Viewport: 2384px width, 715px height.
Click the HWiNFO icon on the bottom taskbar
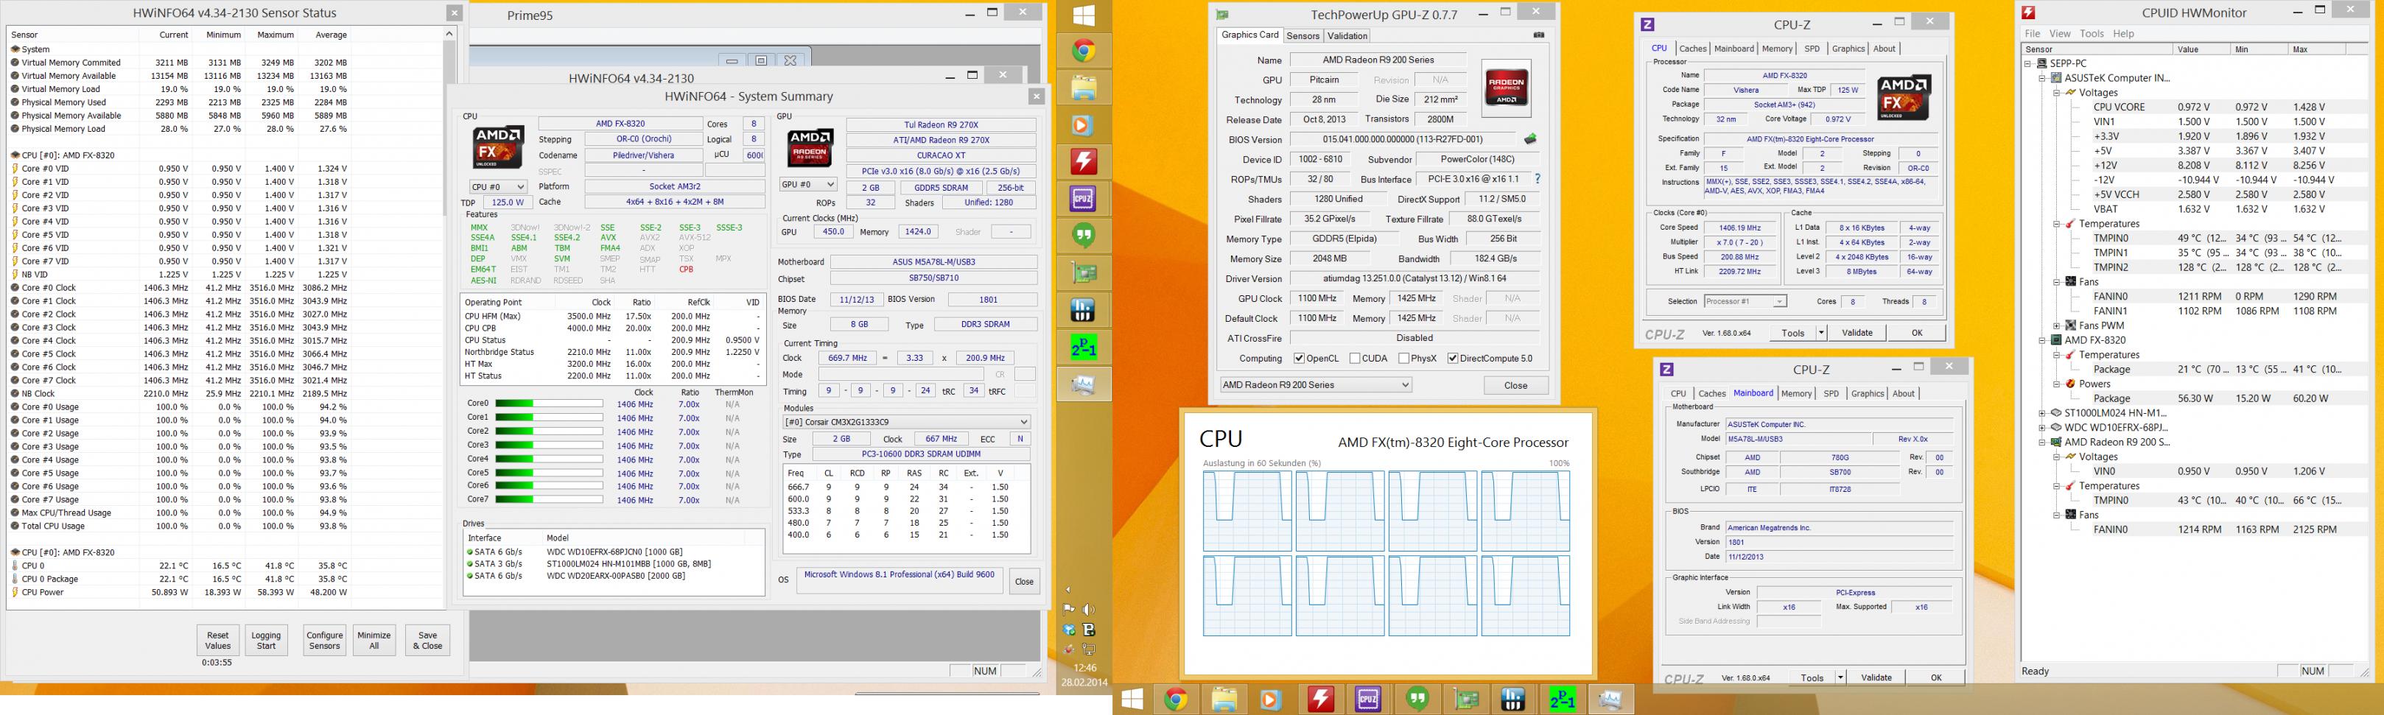[1514, 700]
